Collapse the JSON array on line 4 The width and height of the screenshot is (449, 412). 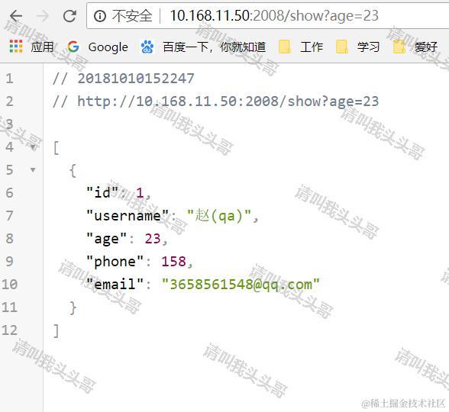pos(34,148)
